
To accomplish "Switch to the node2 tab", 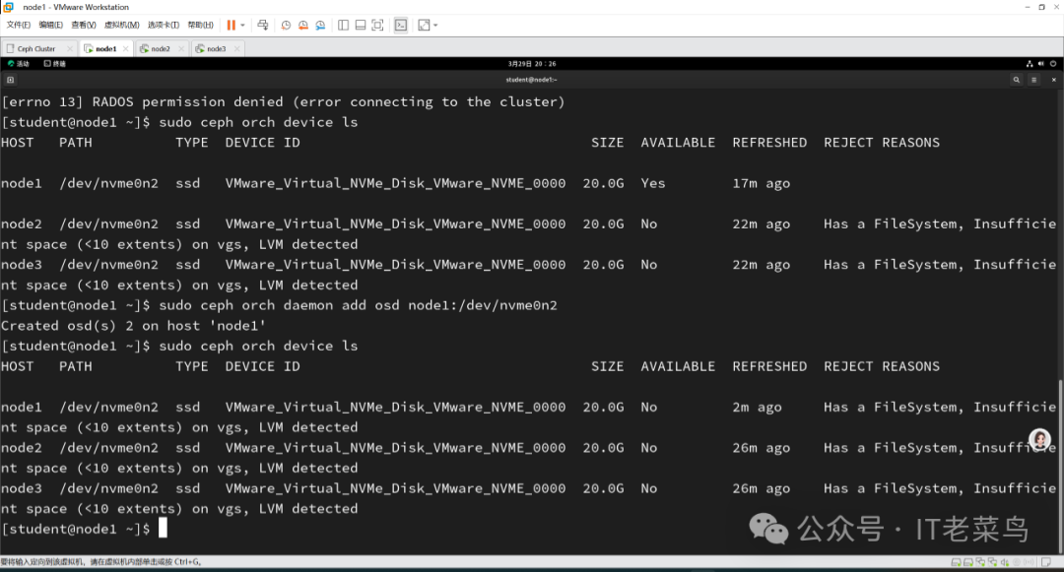I will [x=161, y=49].
